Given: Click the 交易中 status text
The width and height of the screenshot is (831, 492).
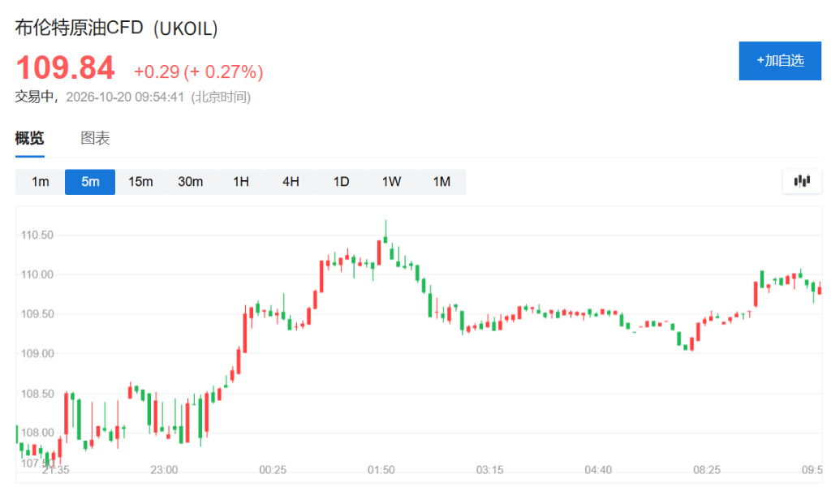Looking at the screenshot, I should 34,97.
